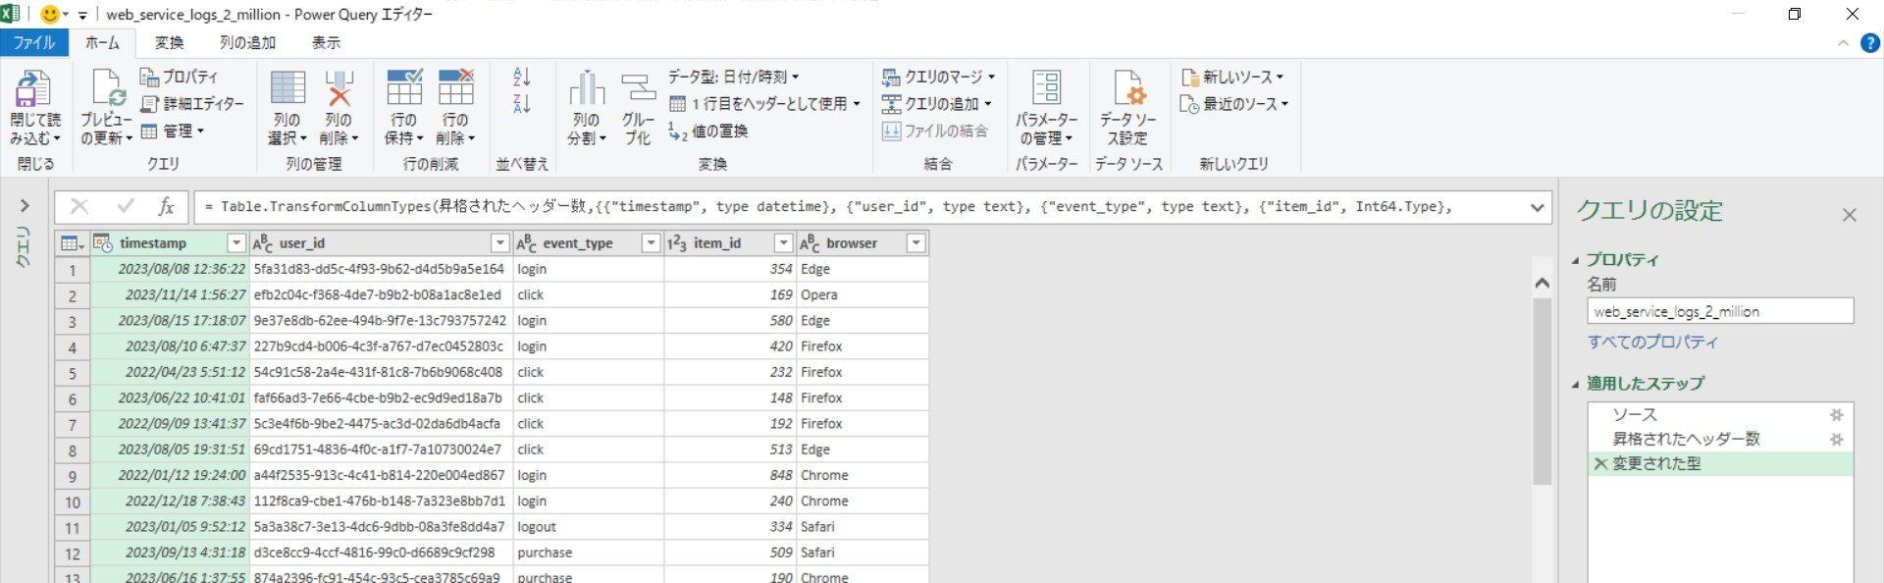Viewport: 1884px width, 583px height.
Task: Open timestamp column filter dropdown
Action: (x=235, y=243)
